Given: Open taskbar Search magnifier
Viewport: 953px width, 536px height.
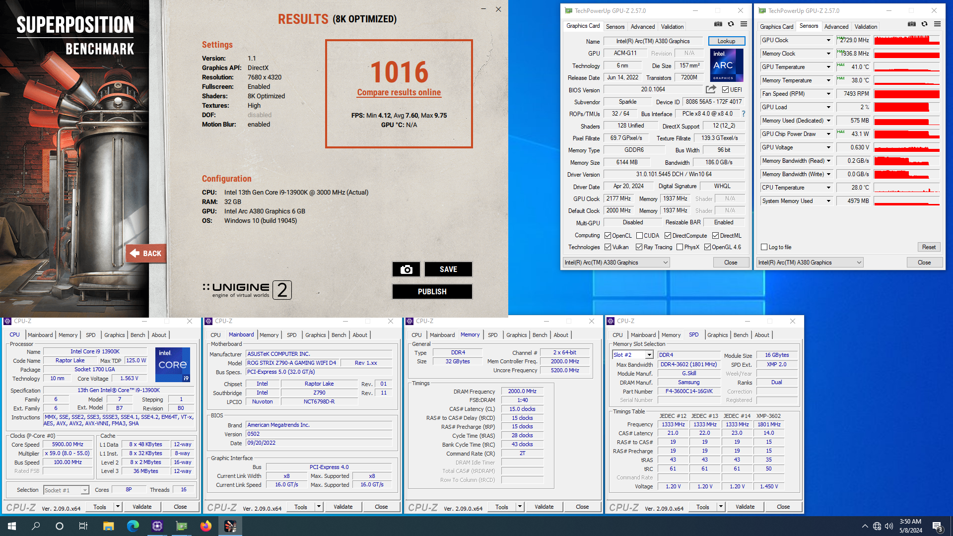Looking at the screenshot, I should click(36, 526).
